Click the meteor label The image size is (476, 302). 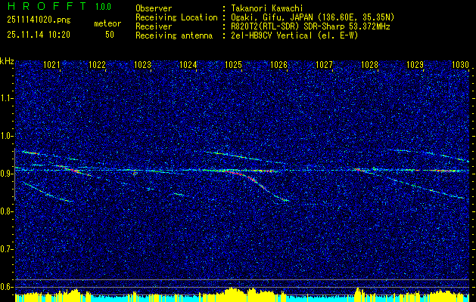pyautogui.click(x=107, y=23)
